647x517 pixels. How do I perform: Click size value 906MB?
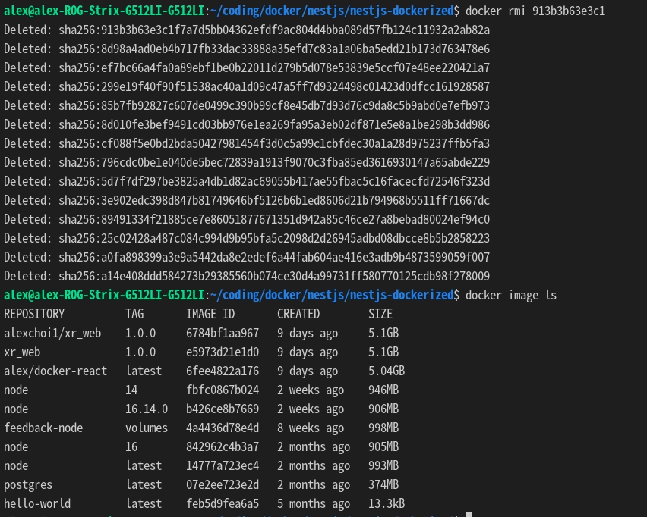383,409
